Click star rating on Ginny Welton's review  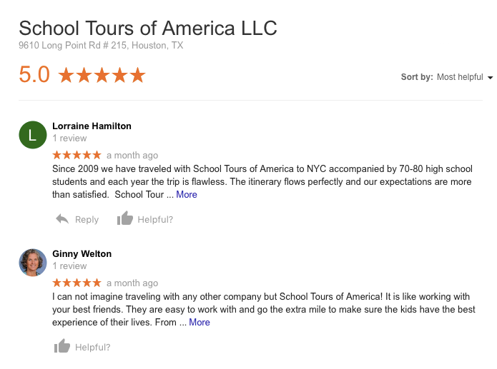click(x=77, y=283)
